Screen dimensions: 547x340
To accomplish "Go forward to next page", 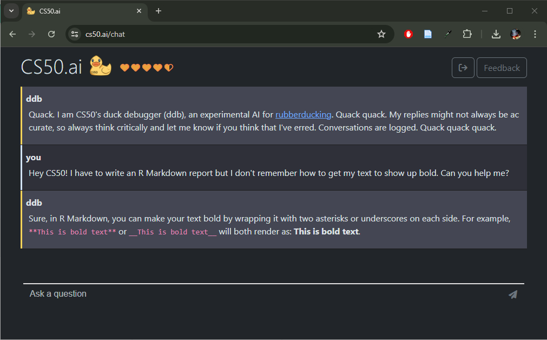I will [x=32, y=34].
